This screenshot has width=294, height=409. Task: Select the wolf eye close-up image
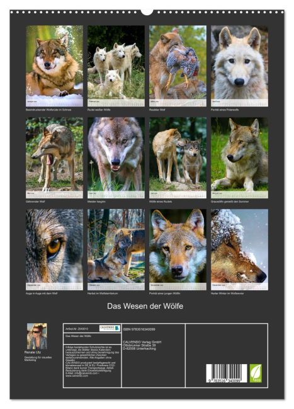point(54,249)
